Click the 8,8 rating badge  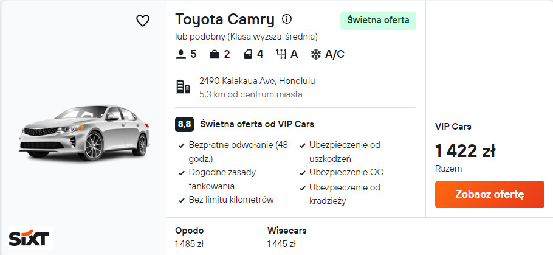point(184,124)
